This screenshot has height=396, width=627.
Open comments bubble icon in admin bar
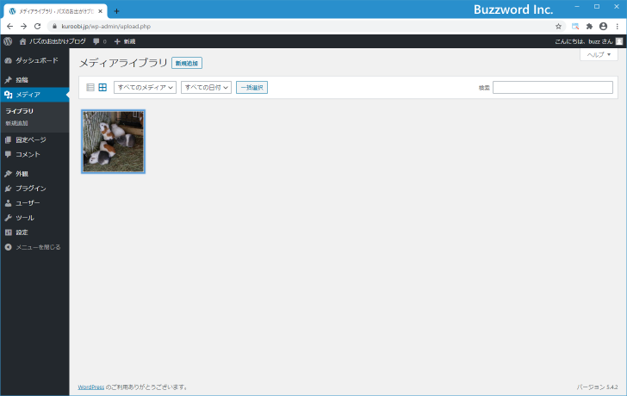[x=97, y=41]
